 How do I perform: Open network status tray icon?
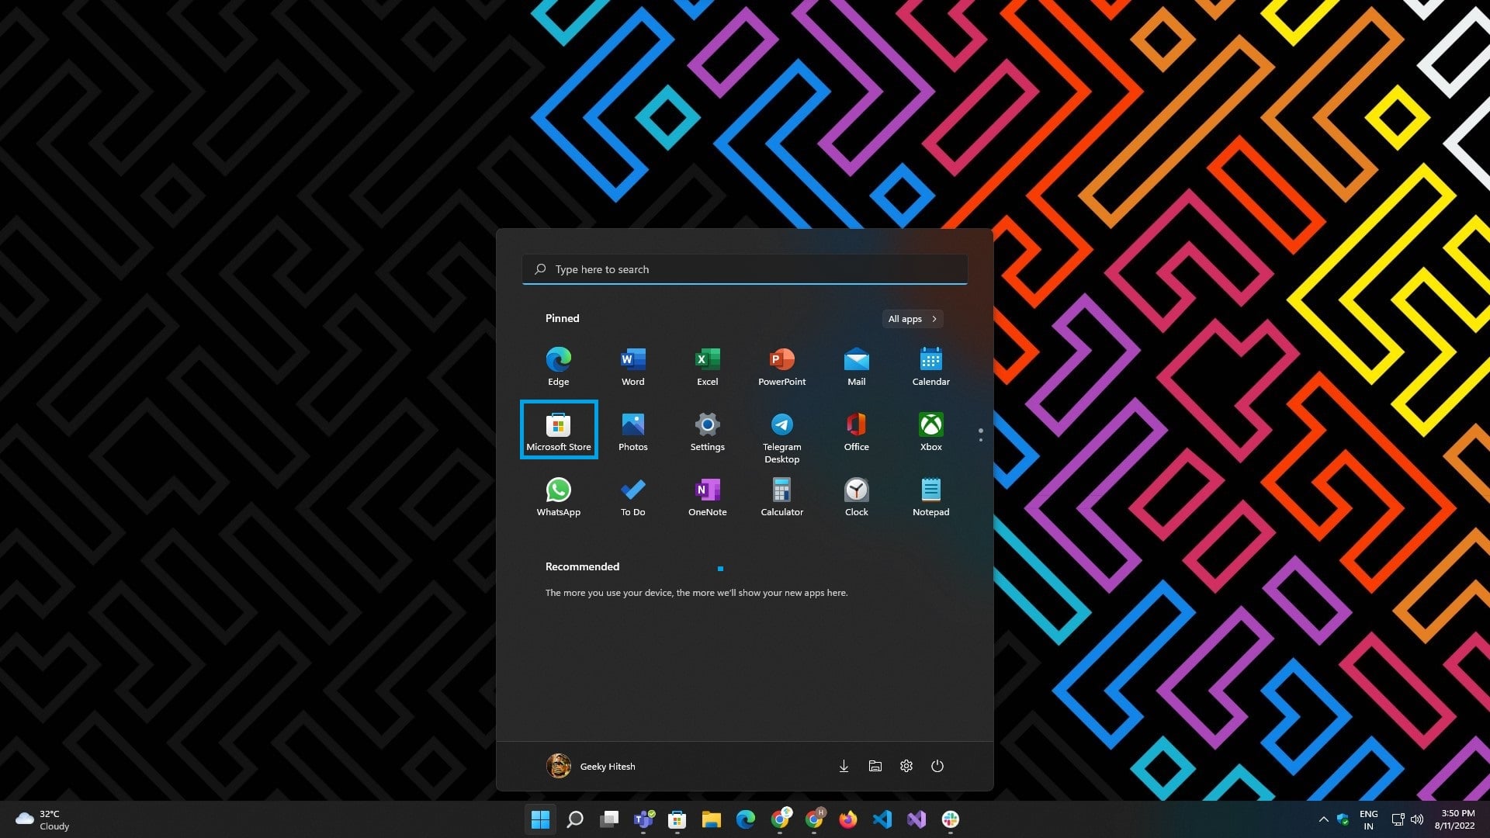coord(1397,819)
